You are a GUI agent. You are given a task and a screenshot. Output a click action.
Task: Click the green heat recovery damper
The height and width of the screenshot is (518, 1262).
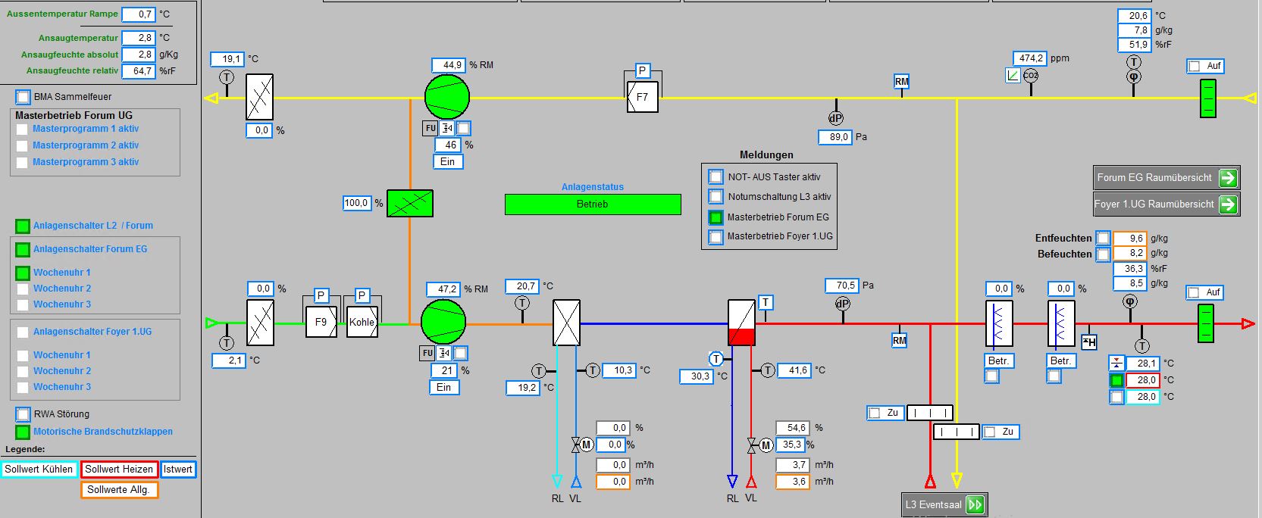tap(410, 204)
